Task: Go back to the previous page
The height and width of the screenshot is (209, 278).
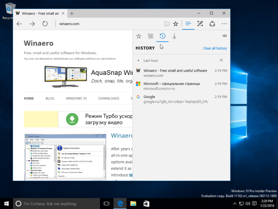Action: click(19, 24)
